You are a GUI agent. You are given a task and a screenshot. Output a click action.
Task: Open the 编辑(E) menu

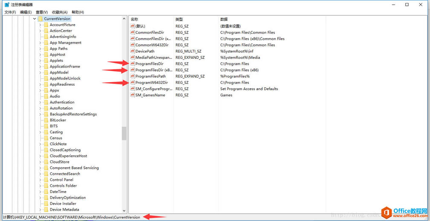coord(26,12)
